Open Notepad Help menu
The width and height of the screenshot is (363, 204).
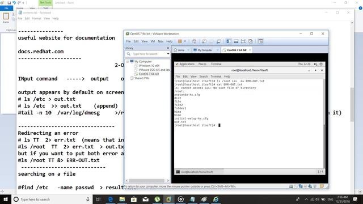click(x=56, y=19)
